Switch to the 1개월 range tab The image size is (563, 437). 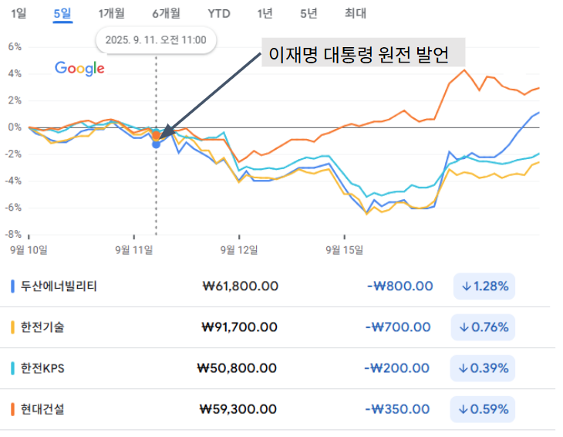coord(112,13)
